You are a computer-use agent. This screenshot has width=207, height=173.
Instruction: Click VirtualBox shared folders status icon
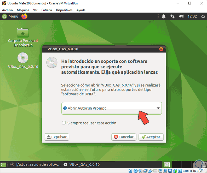pos(156,171)
